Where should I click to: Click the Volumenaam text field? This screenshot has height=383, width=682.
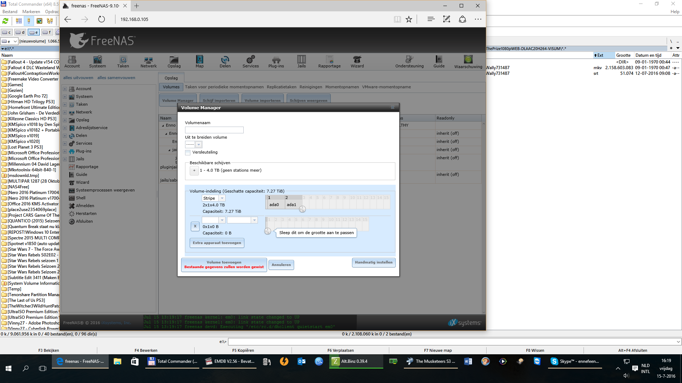click(214, 130)
